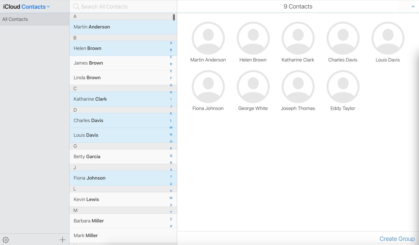
Task: Click Louis Davis's avatar icon
Action: pyautogui.click(x=388, y=38)
